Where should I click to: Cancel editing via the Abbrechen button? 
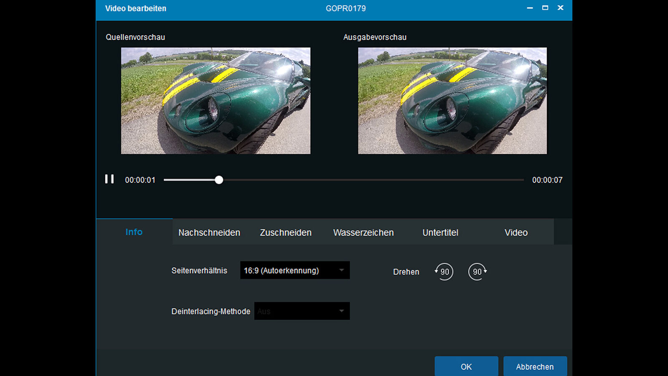[x=535, y=366]
